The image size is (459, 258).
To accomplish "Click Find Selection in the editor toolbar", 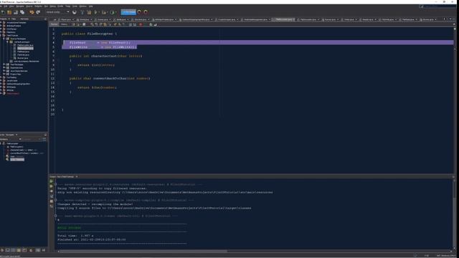I will (x=92, y=24).
